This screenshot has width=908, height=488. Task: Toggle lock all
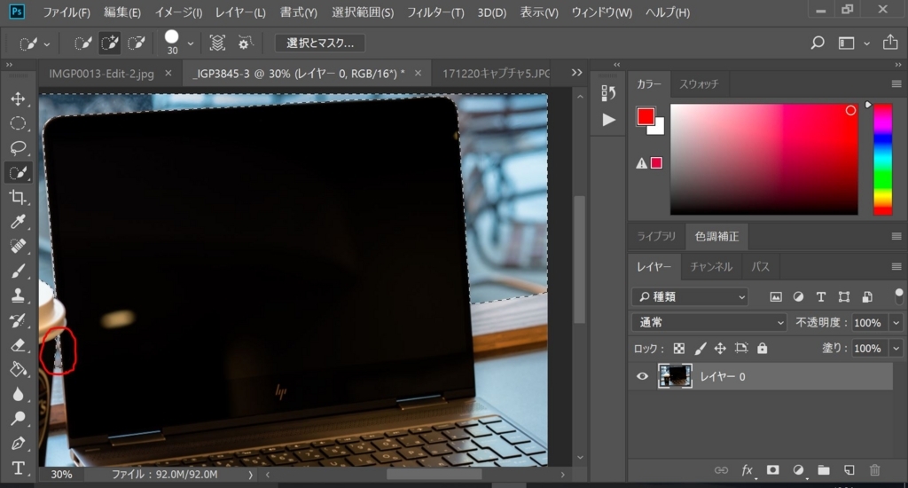pyautogui.click(x=762, y=349)
